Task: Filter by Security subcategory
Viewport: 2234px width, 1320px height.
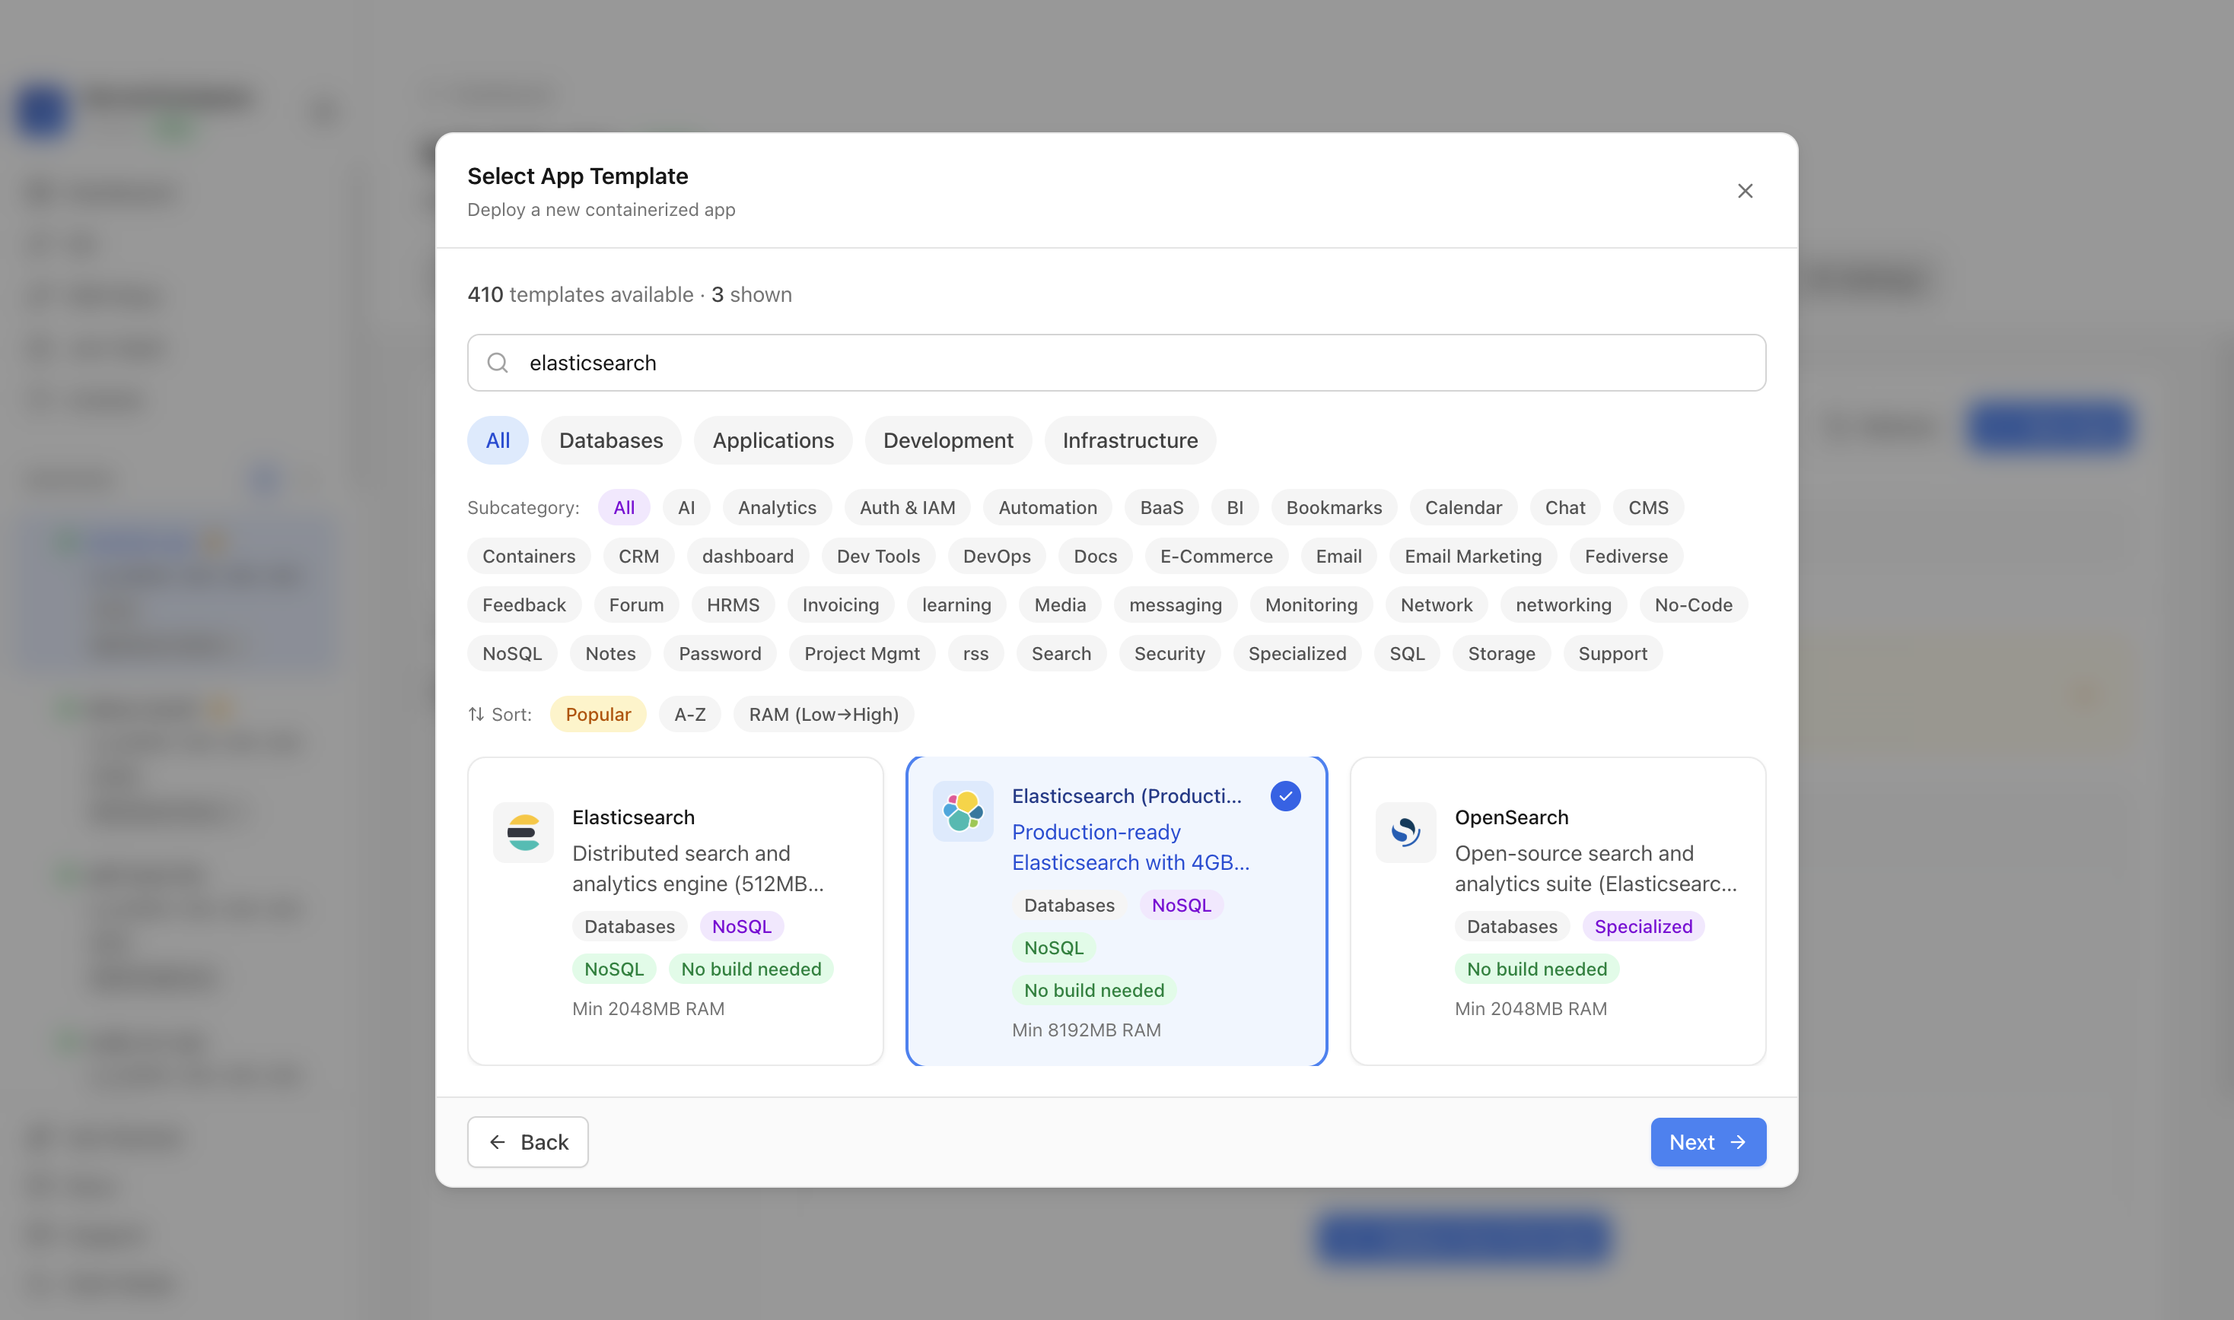Action: [1170, 654]
